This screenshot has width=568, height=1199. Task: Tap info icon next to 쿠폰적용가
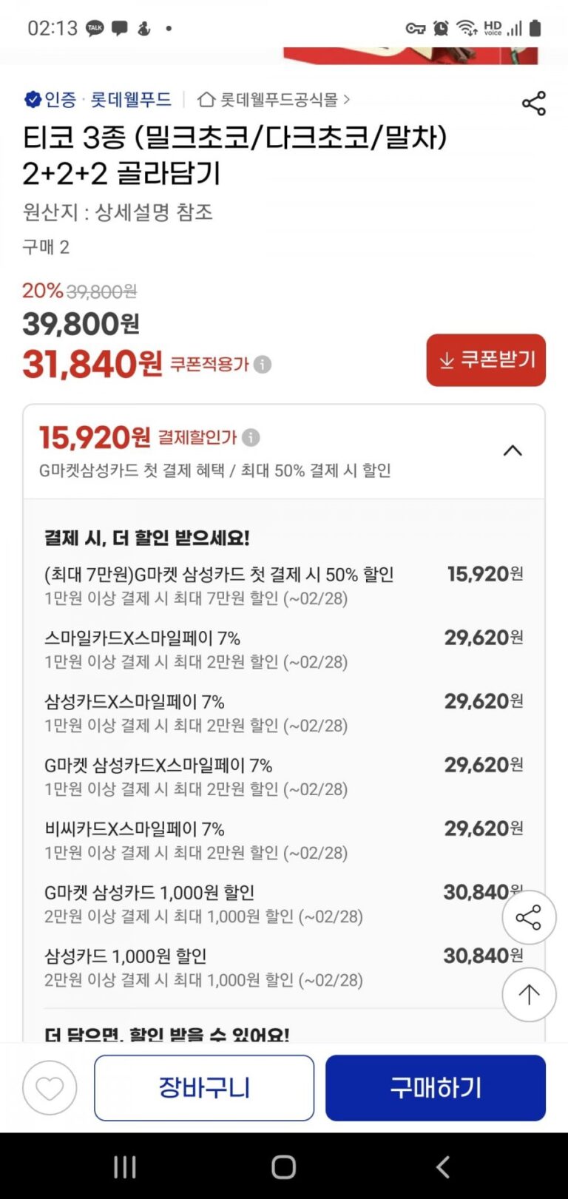click(x=263, y=364)
